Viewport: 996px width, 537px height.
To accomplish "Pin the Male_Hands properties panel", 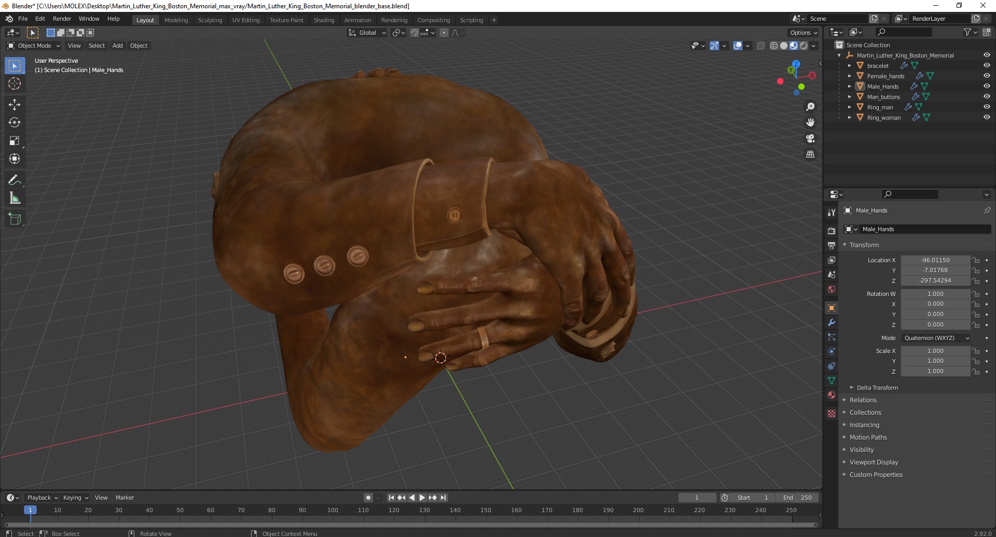I will (987, 210).
